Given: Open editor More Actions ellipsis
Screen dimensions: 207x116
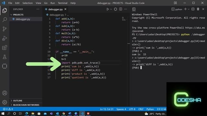Looking at the screenshot, I should (x=125, y=9).
